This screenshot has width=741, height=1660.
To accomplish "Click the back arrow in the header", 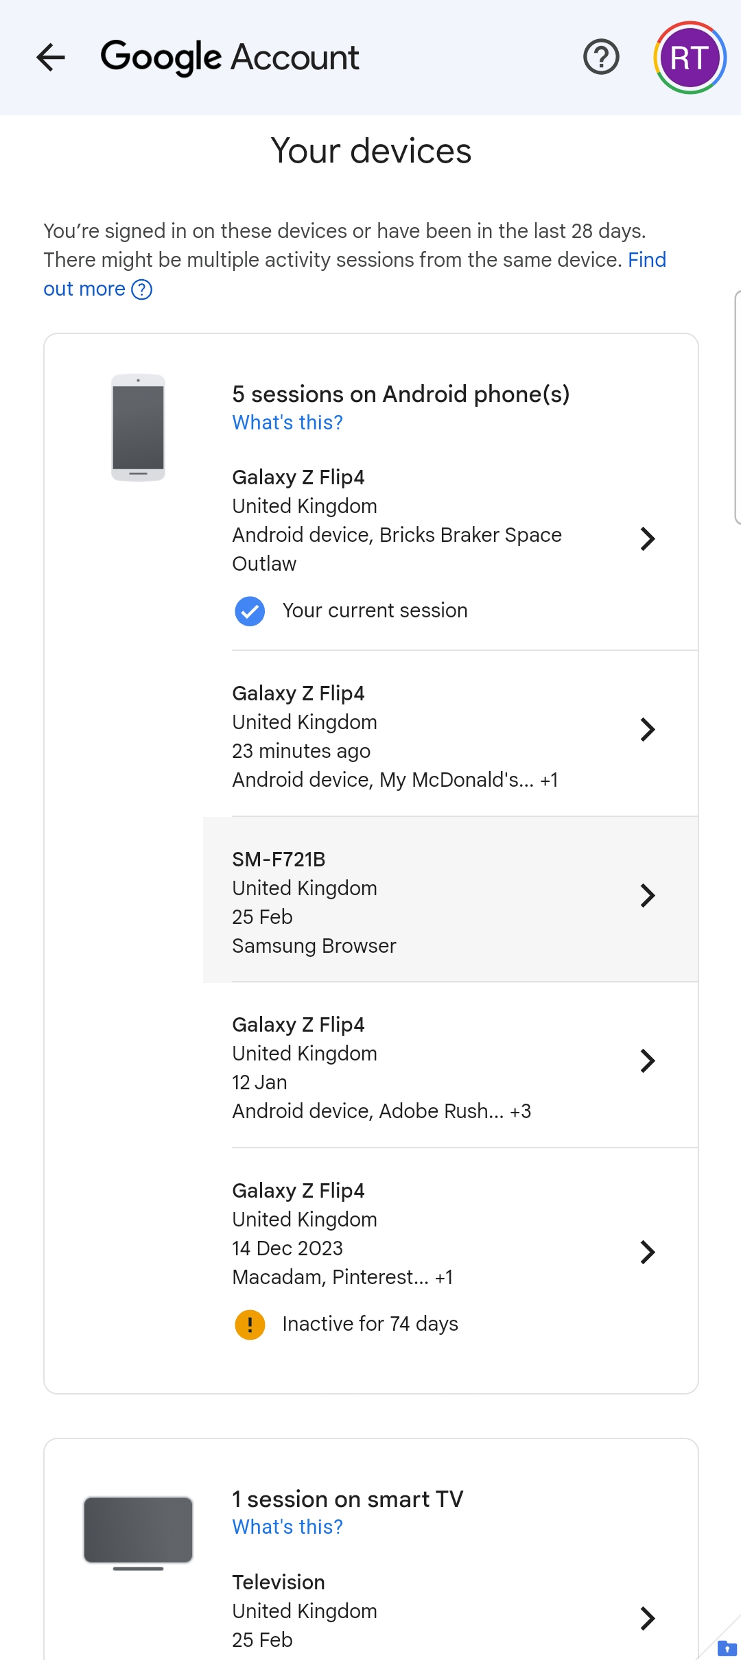I will tap(50, 58).
